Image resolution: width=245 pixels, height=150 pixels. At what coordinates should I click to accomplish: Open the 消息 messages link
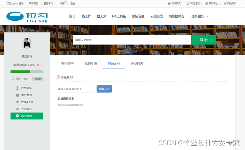click(x=62, y=4)
